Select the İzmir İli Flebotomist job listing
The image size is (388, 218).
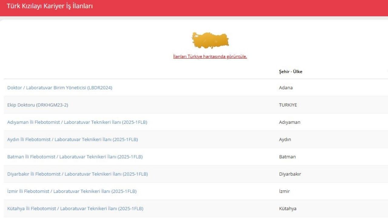72,191
